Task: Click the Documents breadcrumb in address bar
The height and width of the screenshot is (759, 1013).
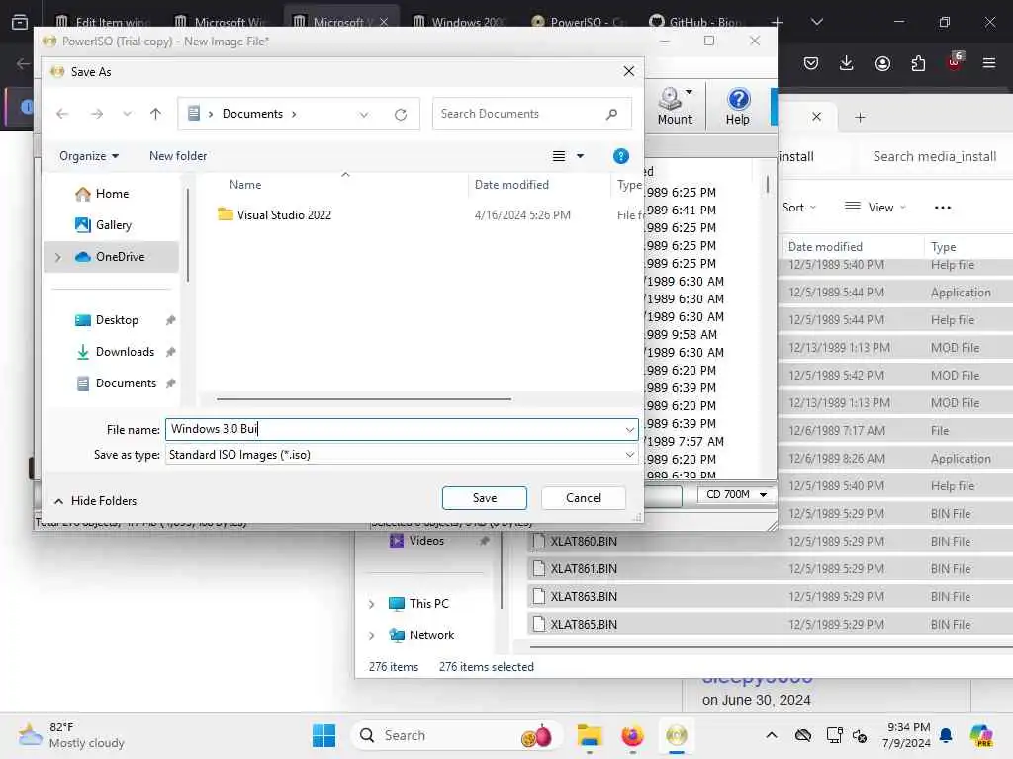Action: coord(252,114)
